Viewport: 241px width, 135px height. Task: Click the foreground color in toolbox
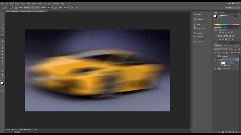pyautogui.click(x=2, y=83)
